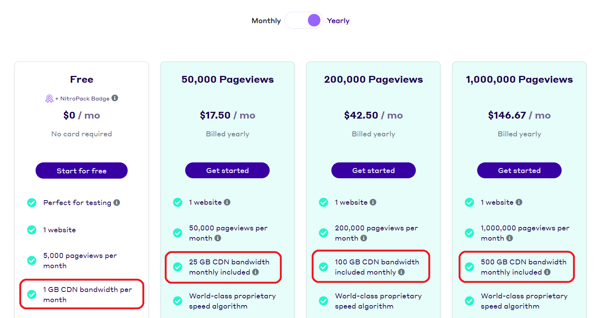The width and height of the screenshot is (601, 318).
Task: Click the green checkmark beside 1 website in Free plan
Action: pyautogui.click(x=32, y=230)
